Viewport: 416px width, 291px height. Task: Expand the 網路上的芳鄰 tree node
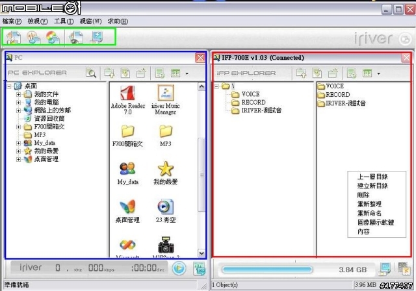pyautogui.click(x=18, y=110)
